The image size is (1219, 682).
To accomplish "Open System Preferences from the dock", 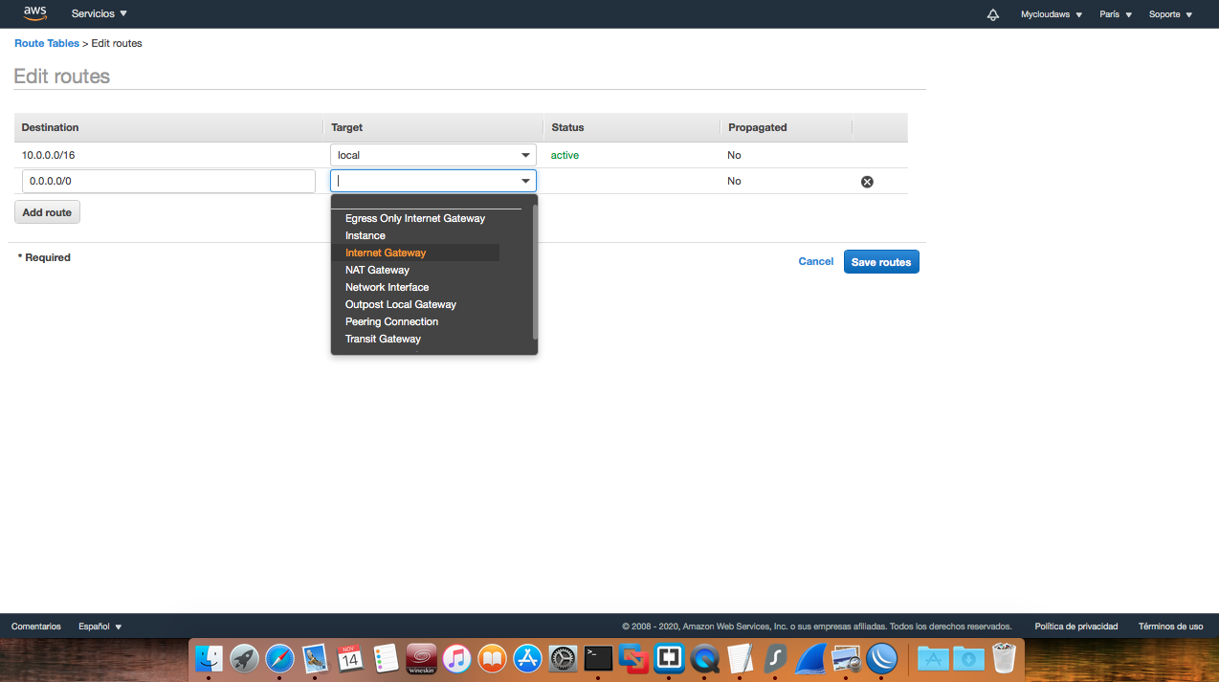I will [563, 658].
